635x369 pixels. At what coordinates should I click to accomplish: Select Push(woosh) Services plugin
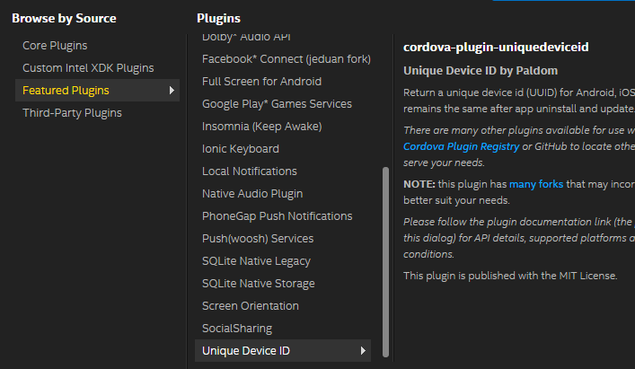(258, 239)
